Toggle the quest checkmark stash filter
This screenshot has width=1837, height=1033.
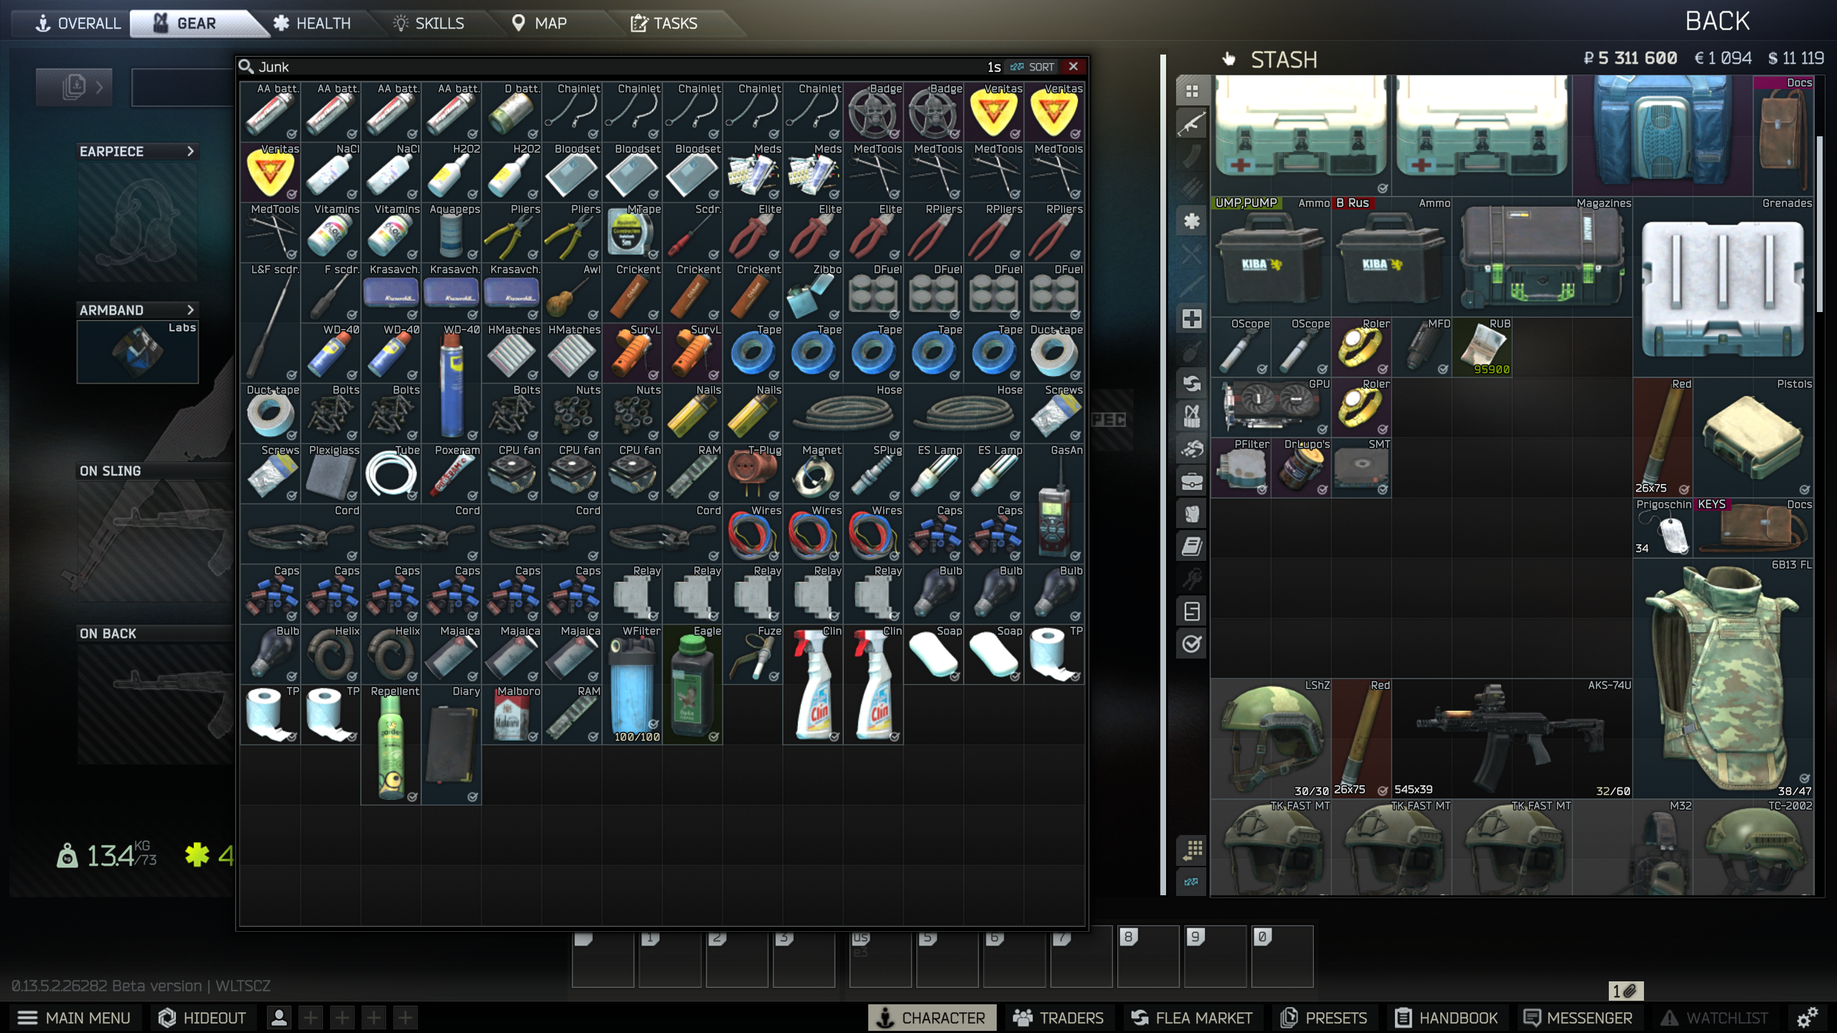(1192, 644)
